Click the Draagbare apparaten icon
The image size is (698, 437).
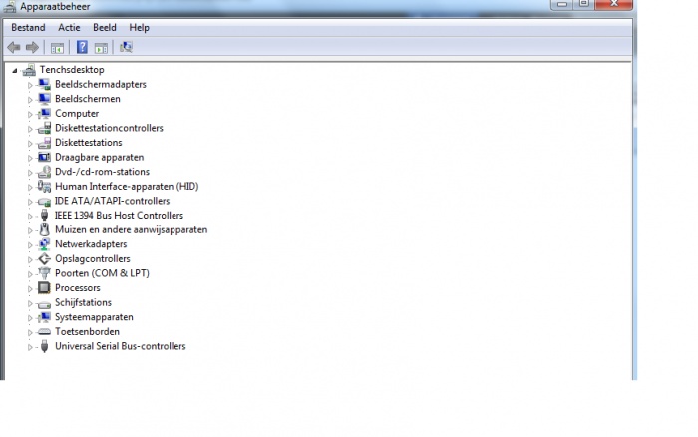(44, 157)
